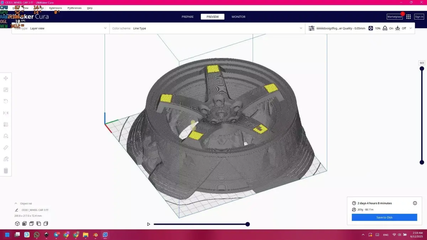This screenshot has width=427, height=240.
Task: Switch to the PREVIEW stage
Action: coord(212,17)
